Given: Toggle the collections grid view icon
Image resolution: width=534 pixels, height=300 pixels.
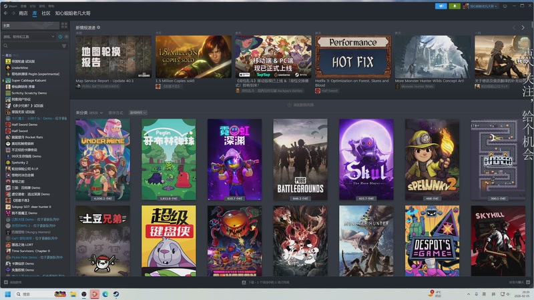Looking at the screenshot, I should click(x=64, y=25).
